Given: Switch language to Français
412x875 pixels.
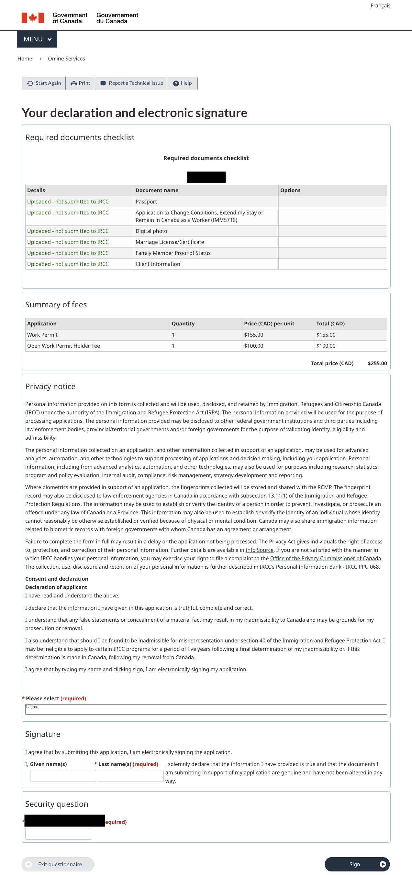Looking at the screenshot, I should [x=380, y=5].
